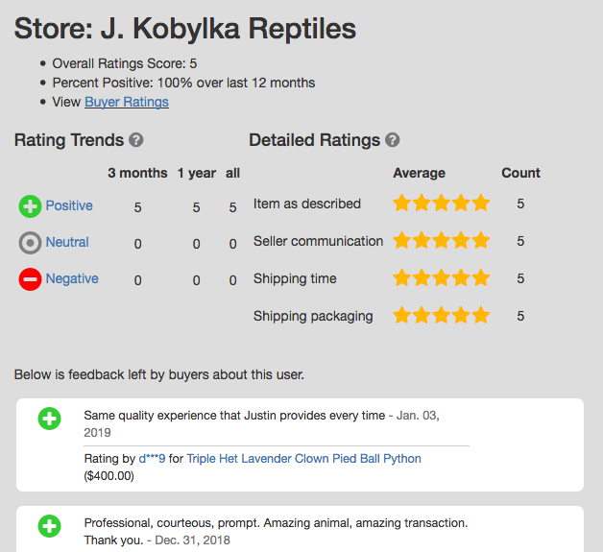Click the Store J. Kobylka Reptiles heading
The height and width of the screenshot is (552, 603).
coord(185,29)
